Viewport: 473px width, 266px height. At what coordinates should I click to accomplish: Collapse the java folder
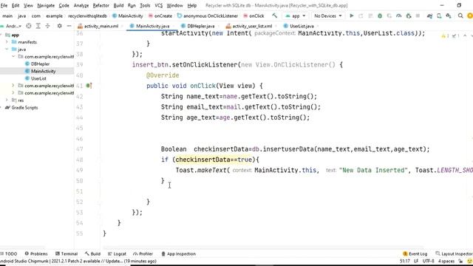pyautogui.click(x=7, y=50)
